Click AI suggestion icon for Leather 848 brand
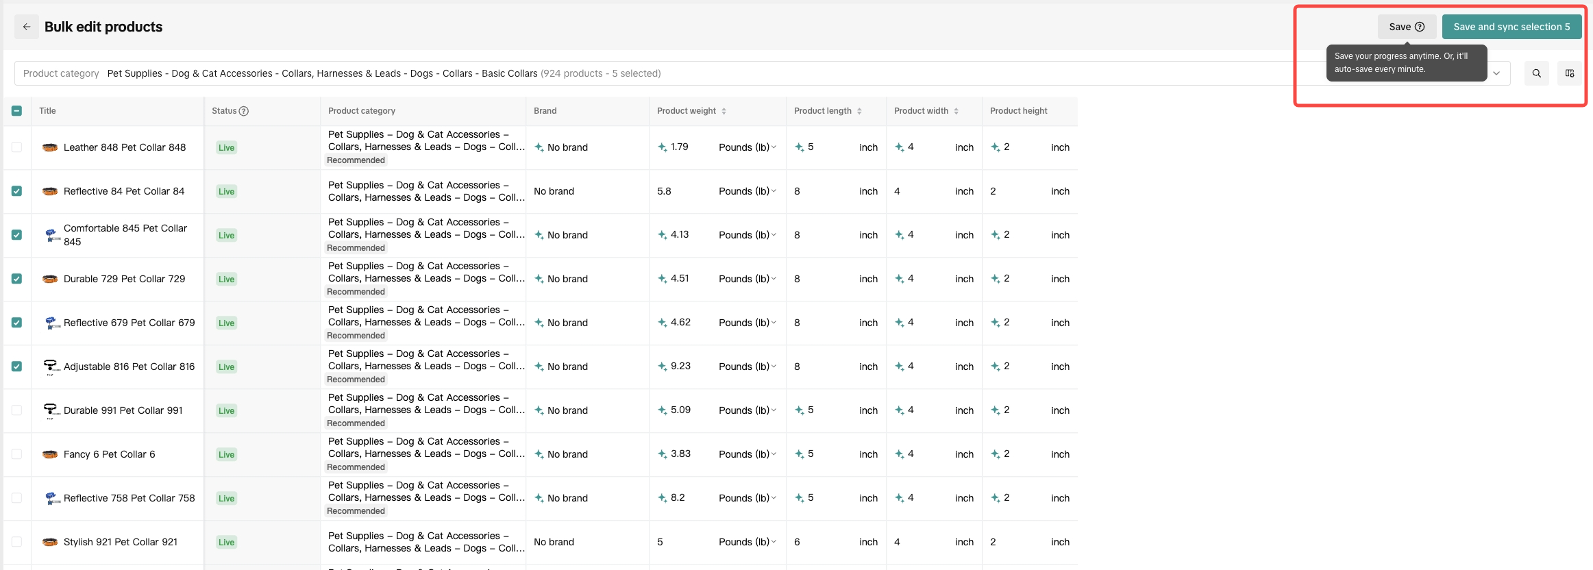 pyautogui.click(x=539, y=147)
